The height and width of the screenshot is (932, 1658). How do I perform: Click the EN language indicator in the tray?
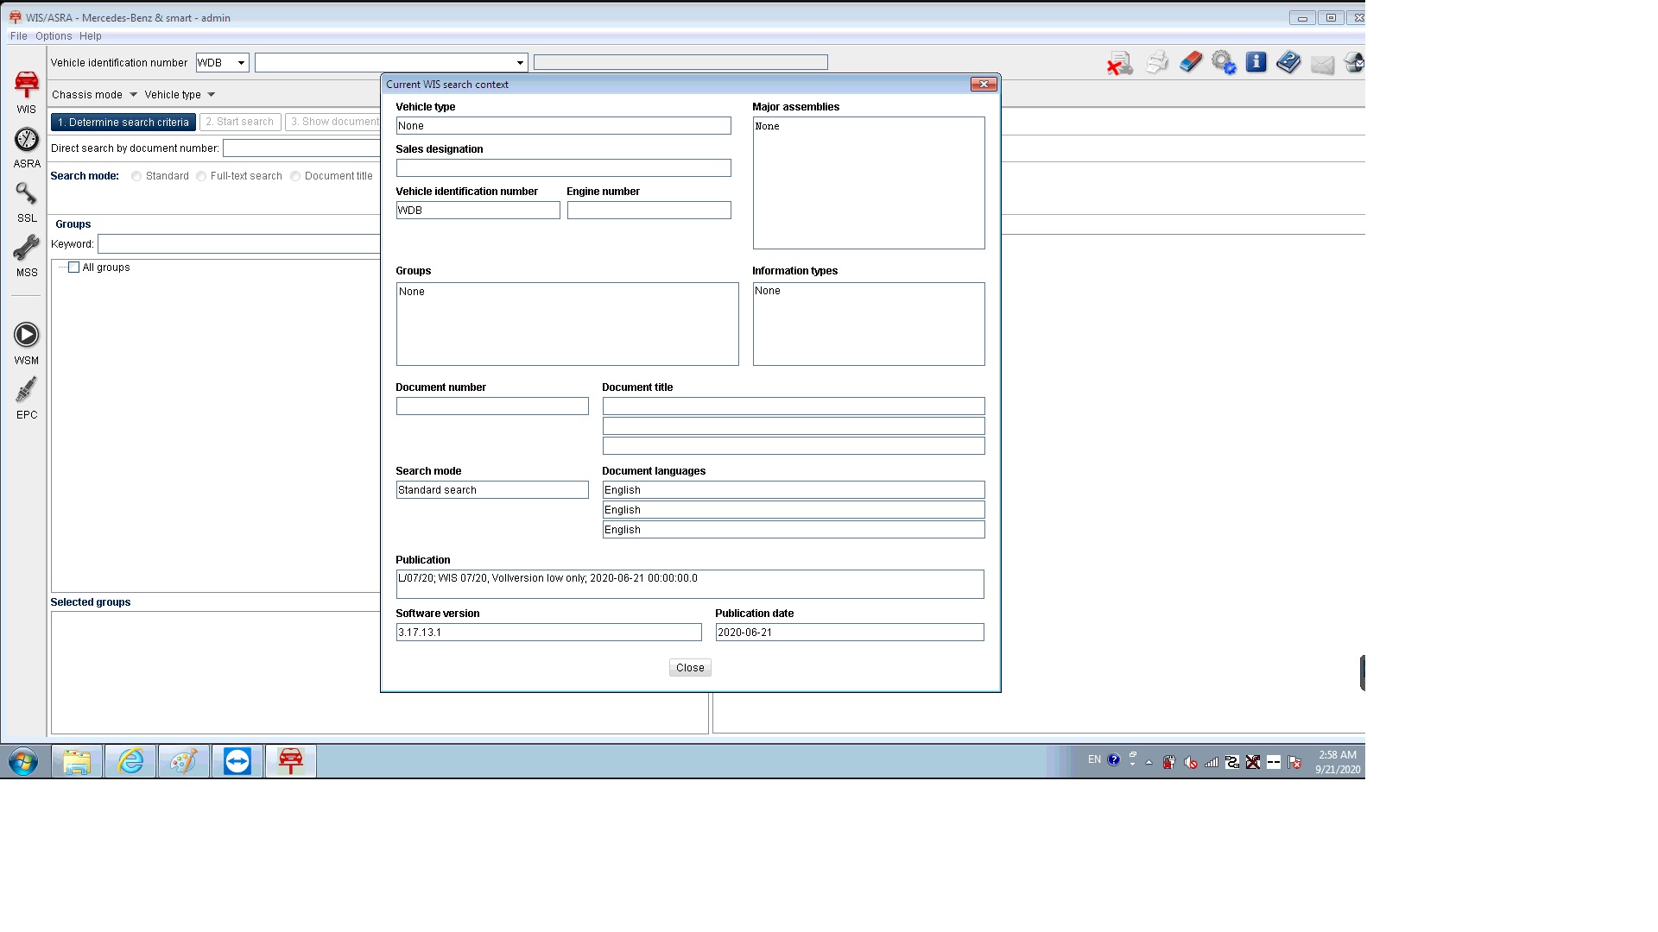(1094, 760)
